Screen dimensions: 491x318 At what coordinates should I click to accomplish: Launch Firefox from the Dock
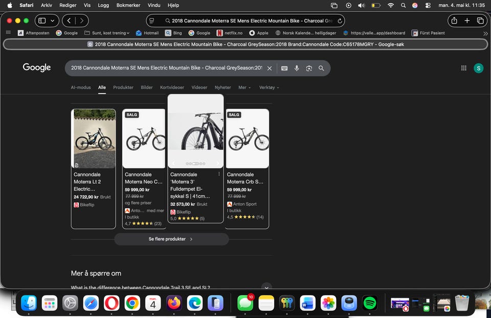pyautogui.click(x=174, y=303)
